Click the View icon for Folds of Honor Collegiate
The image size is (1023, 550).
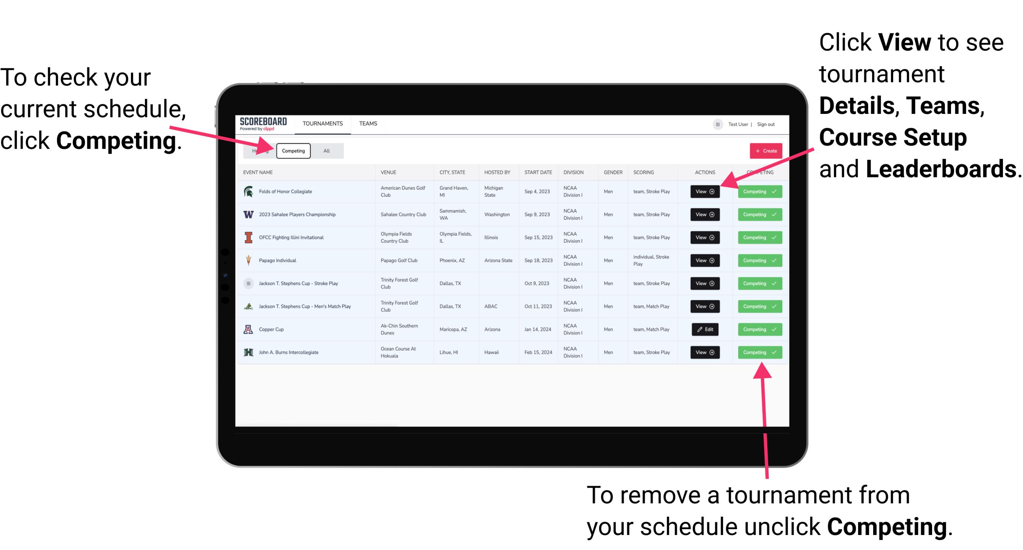pyautogui.click(x=704, y=191)
